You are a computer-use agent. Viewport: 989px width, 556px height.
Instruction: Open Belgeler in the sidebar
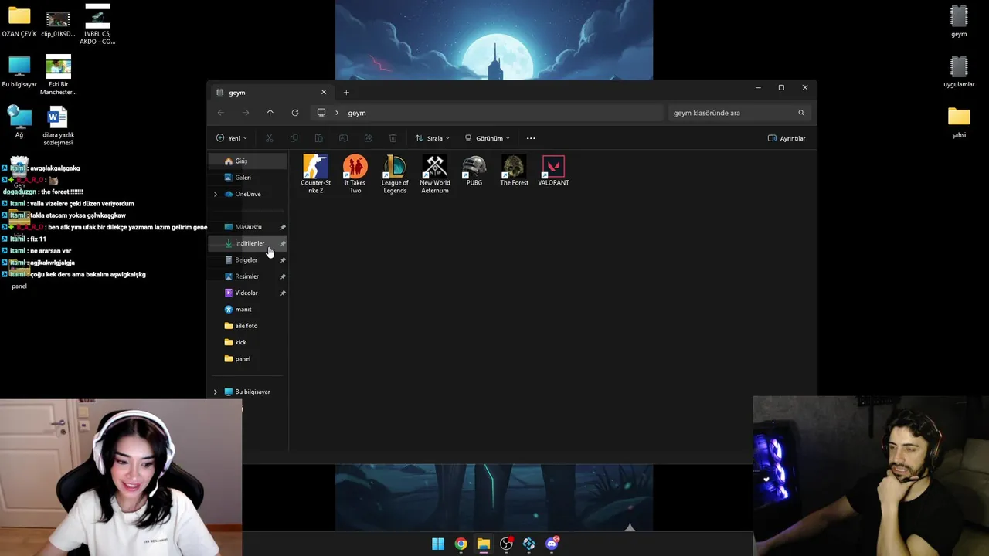coord(248,260)
